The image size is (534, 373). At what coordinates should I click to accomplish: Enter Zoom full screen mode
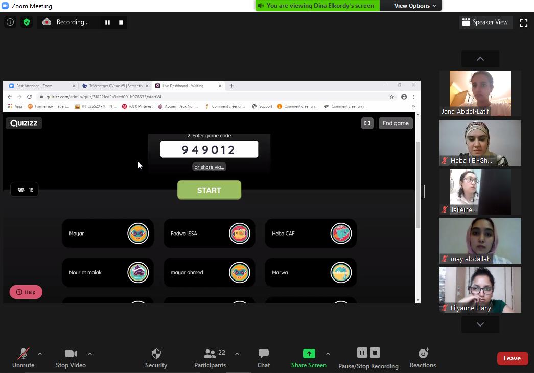[x=523, y=22]
